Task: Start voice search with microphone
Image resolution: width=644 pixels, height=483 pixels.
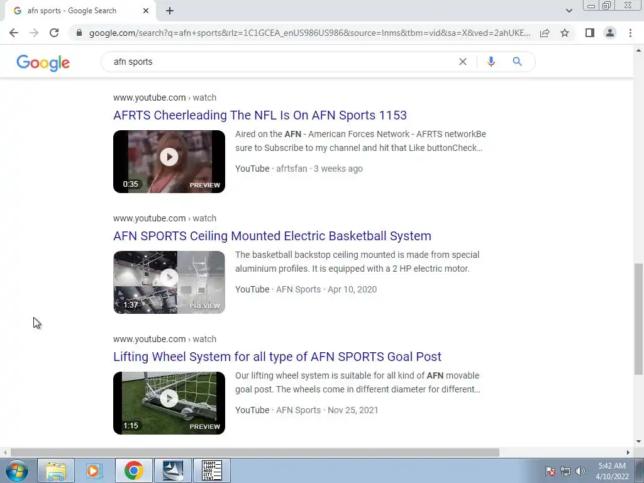Action: click(491, 62)
